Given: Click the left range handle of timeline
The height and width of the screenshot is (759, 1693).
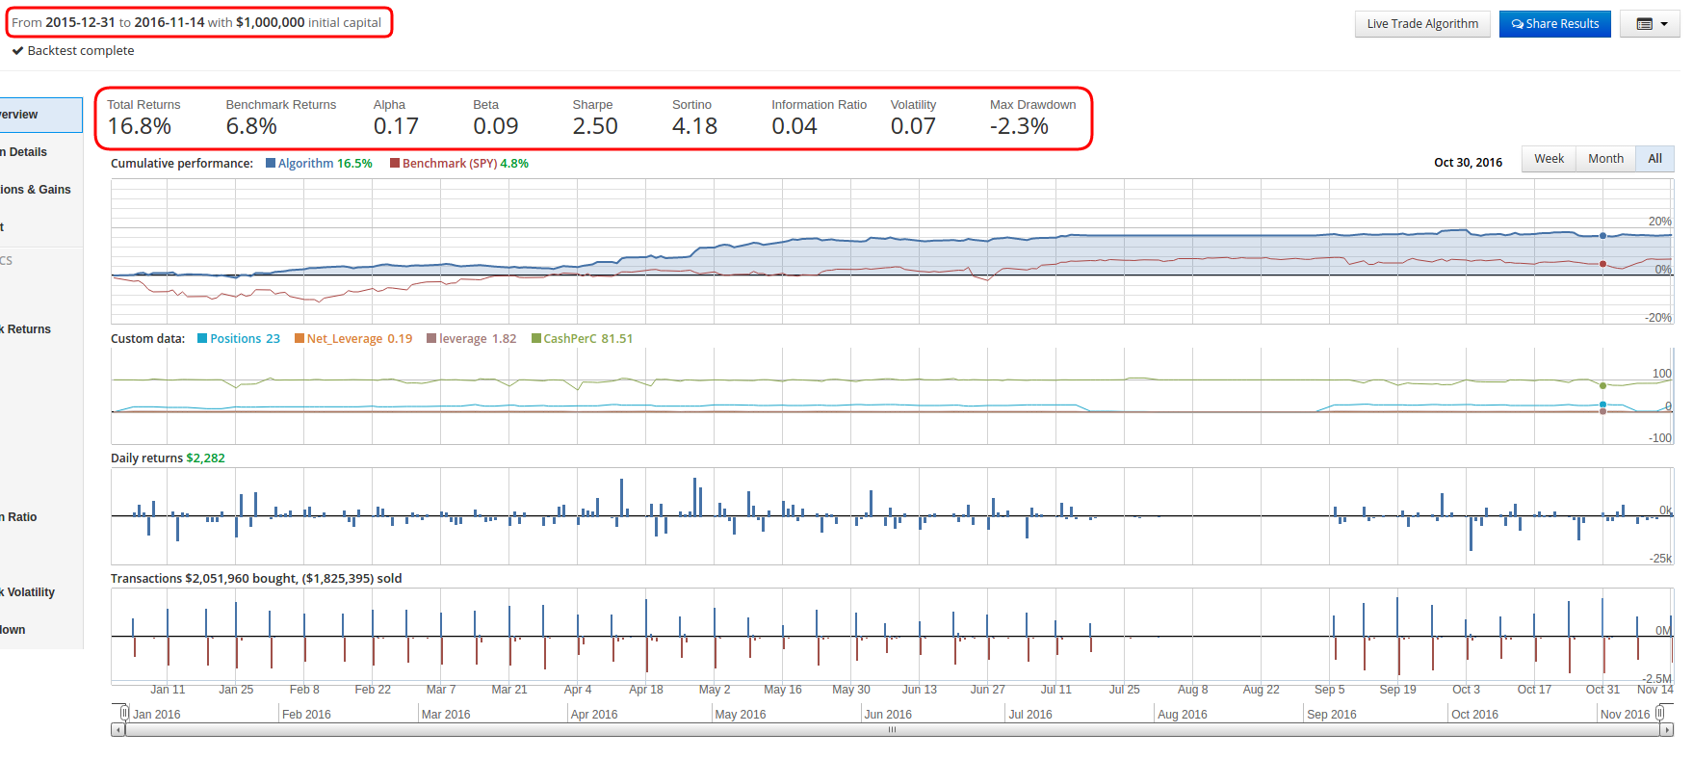Looking at the screenshot, I should point(124,713).
